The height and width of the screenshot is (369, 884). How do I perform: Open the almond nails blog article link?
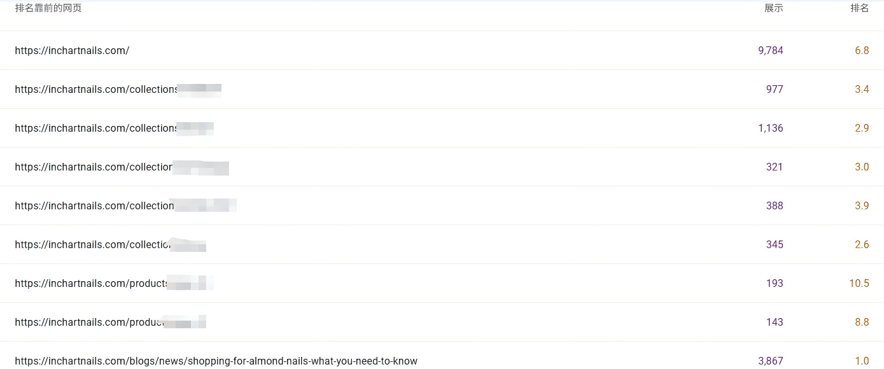pyautogui.click(x=216, y=361)
